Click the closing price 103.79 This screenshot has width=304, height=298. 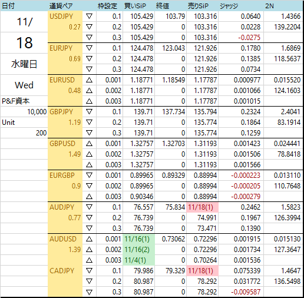click(x=175, y=16)
